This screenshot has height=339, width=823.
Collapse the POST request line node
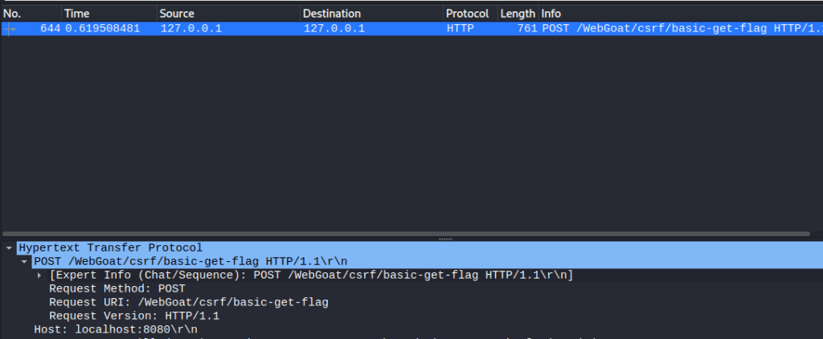[24, 262]
